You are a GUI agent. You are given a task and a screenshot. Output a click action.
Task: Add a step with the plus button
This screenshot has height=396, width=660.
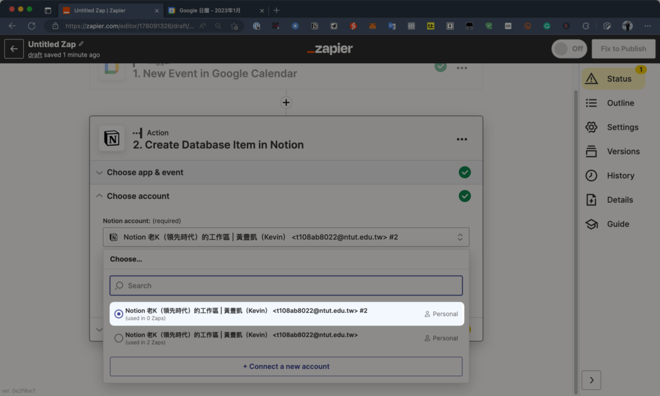(x=286, y=103)
